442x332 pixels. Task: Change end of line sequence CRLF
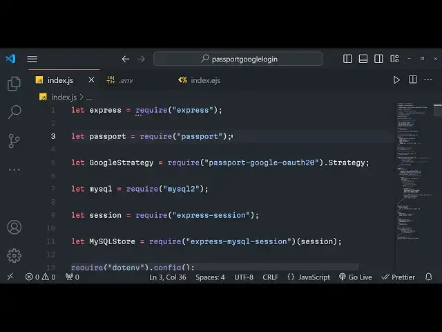point(271,277)
